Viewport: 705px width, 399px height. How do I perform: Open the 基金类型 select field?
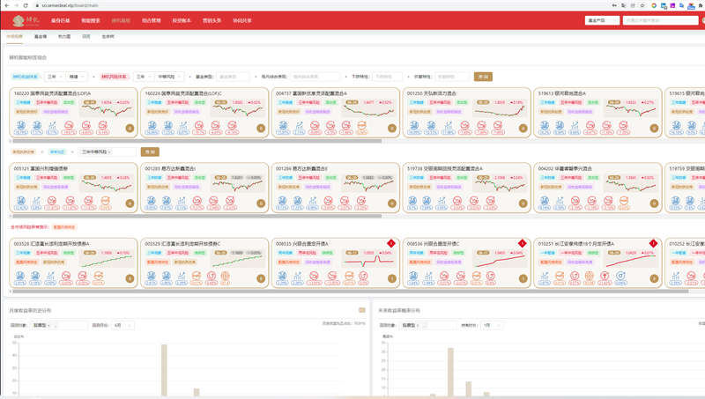pyautogui.click(x=233, y=77)
